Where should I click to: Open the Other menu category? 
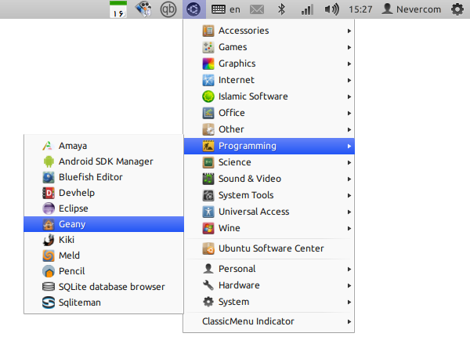point(269,129)
